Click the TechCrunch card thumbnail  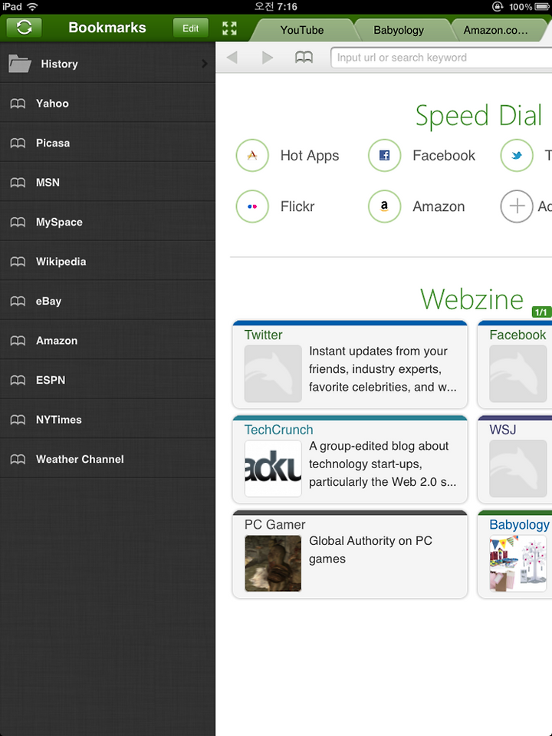(273, 468)
